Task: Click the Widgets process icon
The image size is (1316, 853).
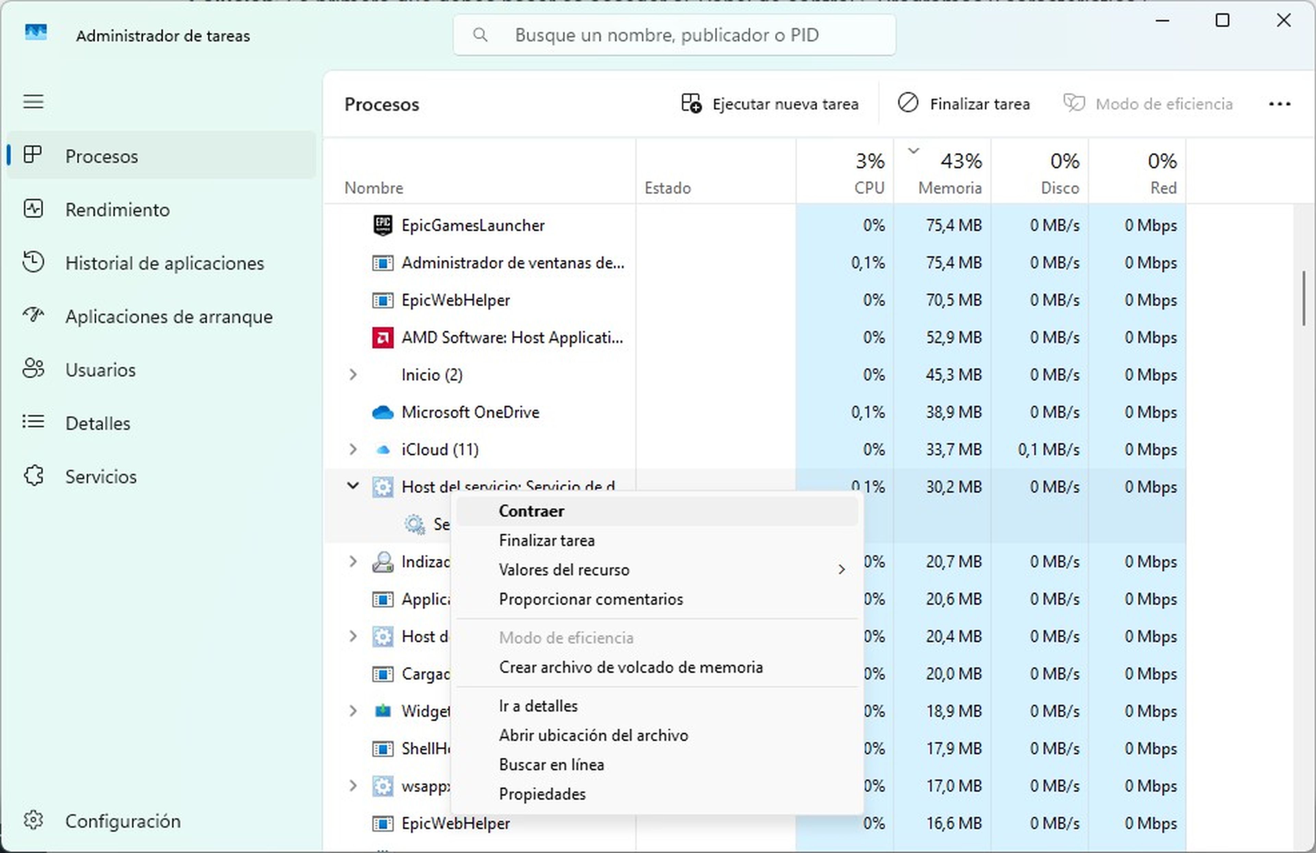Action: [x=383, y=711]
